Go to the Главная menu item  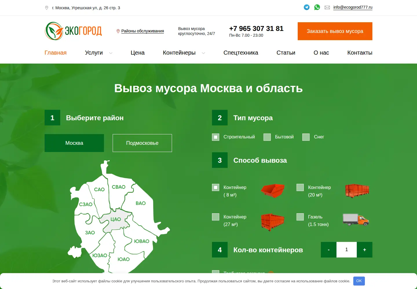pyautogui.click(x=56, y=53)
